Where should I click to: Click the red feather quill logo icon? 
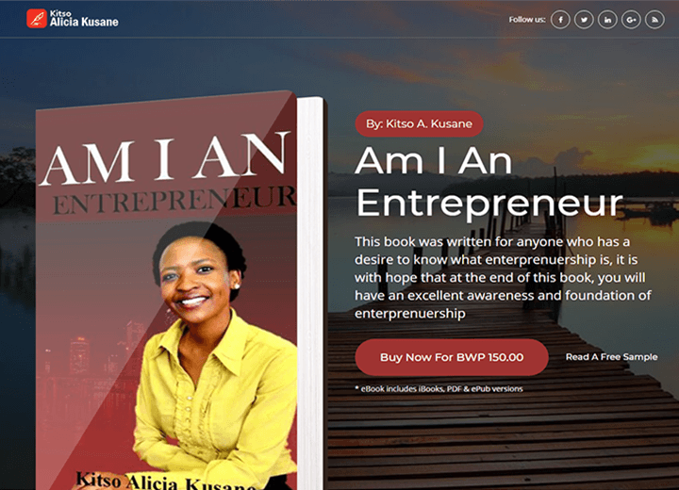click(x=37, y=19)
